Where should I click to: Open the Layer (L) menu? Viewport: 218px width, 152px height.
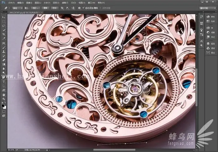(x=38, y=3)
